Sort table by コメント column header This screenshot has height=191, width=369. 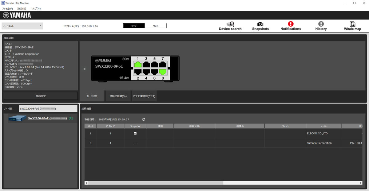coord(285,126)
